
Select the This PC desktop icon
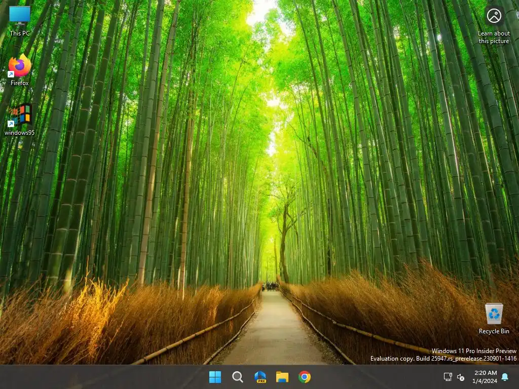pos(20,20)
